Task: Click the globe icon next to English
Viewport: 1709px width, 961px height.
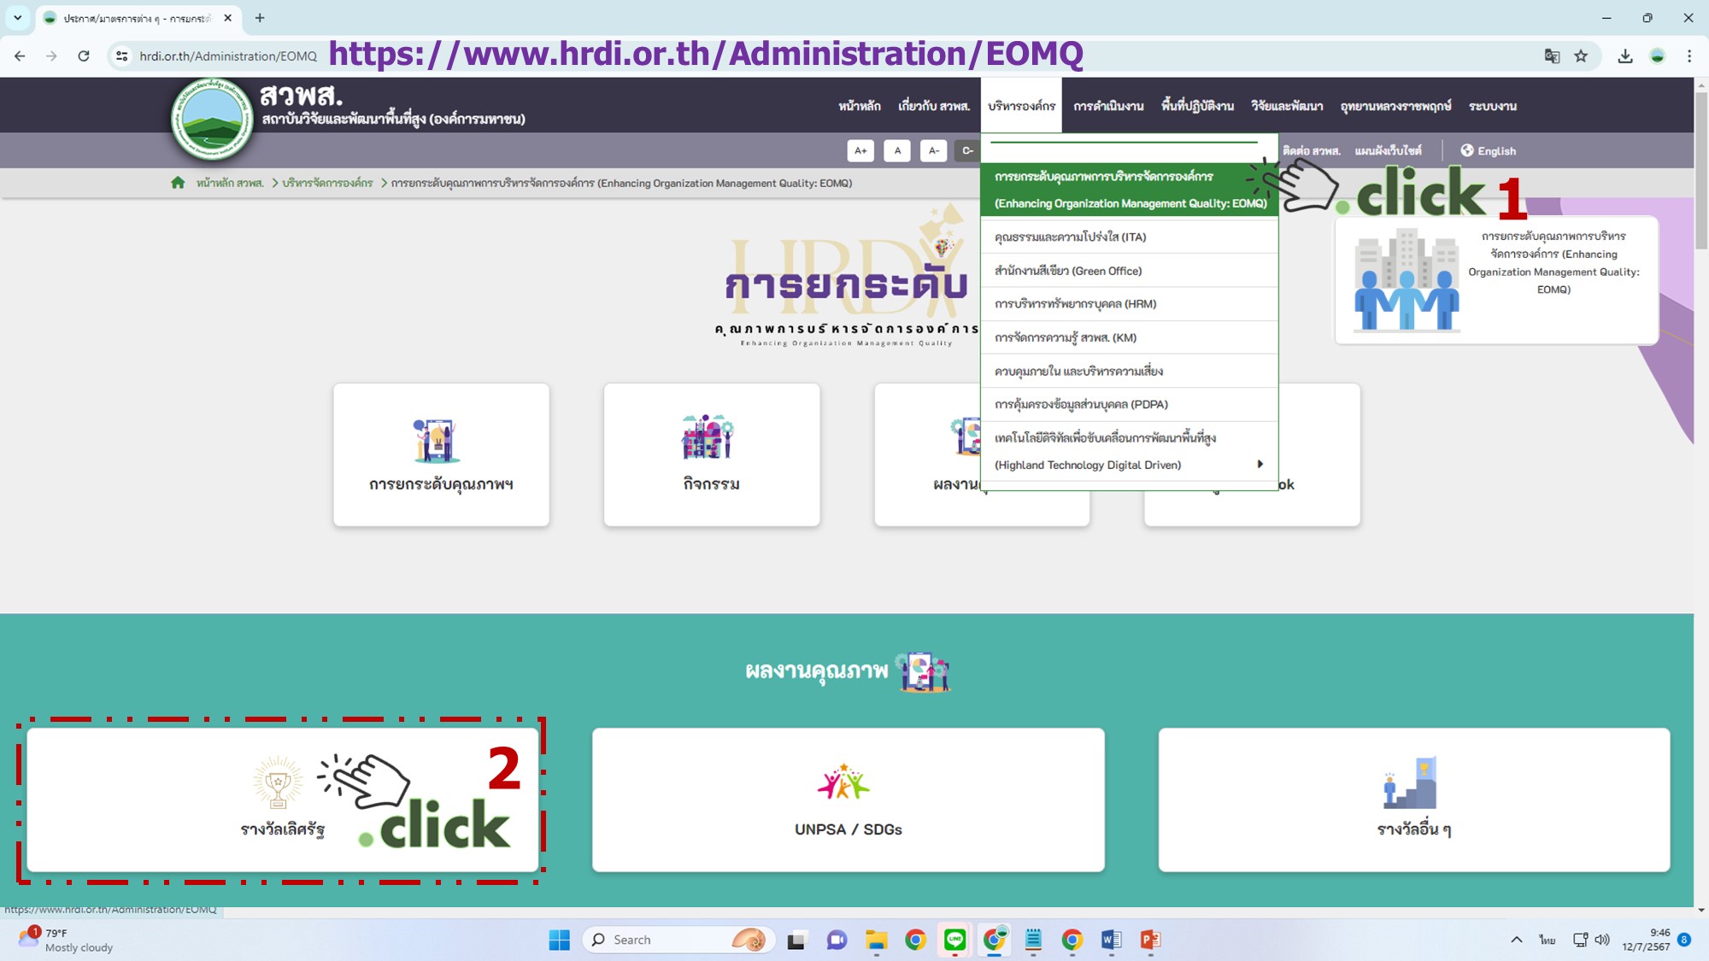Action: 1466,150
